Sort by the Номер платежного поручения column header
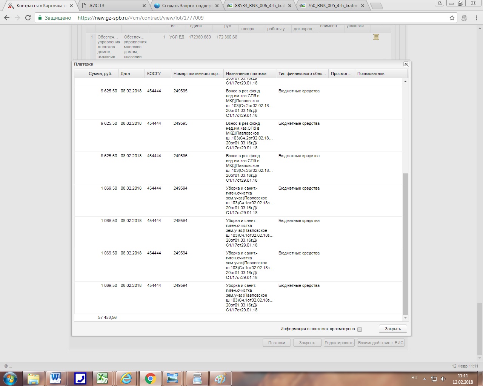 pyautogui.click(x=197, y=74)
